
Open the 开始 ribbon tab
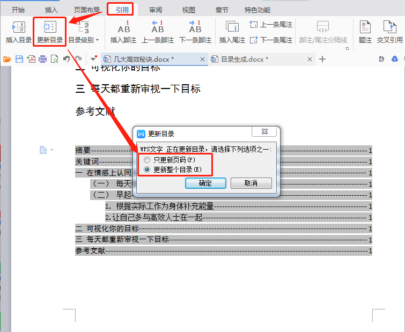(18, 10)
